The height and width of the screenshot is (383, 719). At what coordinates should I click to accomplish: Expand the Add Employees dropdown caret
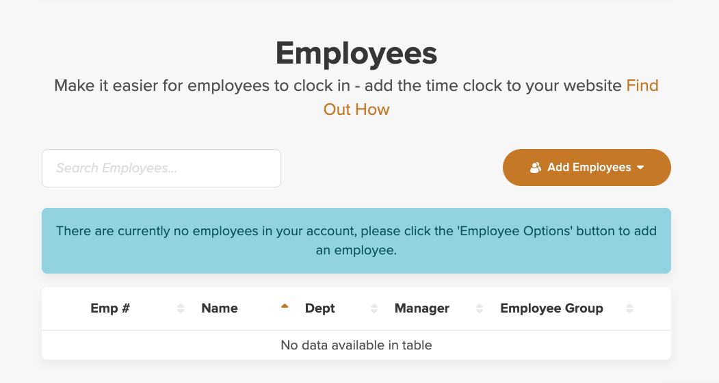640,168
